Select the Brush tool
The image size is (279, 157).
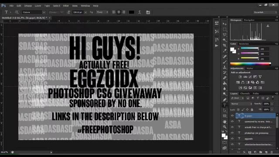point(225,62)
